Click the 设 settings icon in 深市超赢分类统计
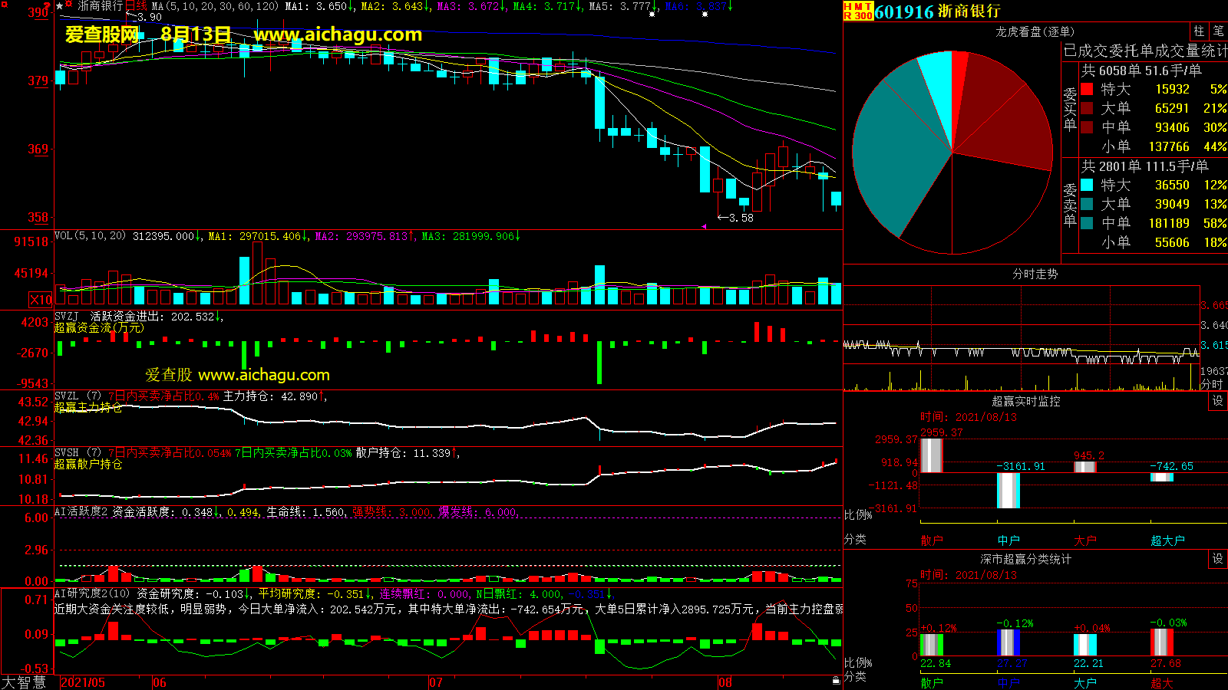 pyautogui.click(x=1217, y=559)
